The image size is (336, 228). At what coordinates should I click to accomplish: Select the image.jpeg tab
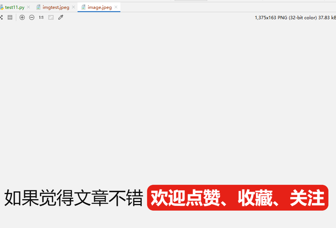[x=99, y=7]
